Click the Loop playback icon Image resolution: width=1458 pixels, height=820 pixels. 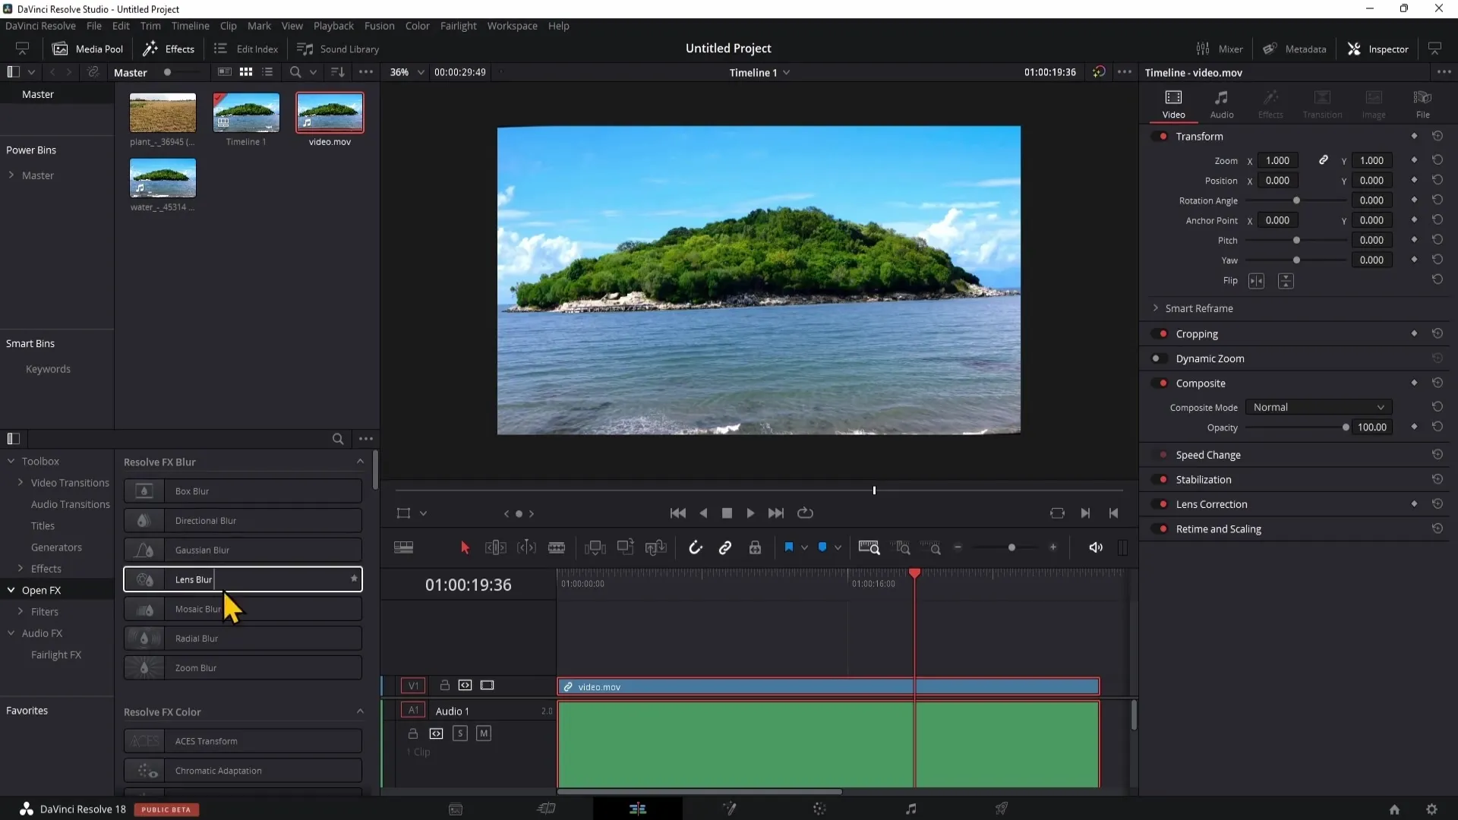click(806, 512)
